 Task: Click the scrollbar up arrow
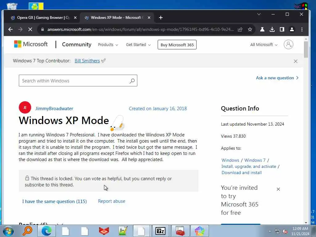pos(306,39)
